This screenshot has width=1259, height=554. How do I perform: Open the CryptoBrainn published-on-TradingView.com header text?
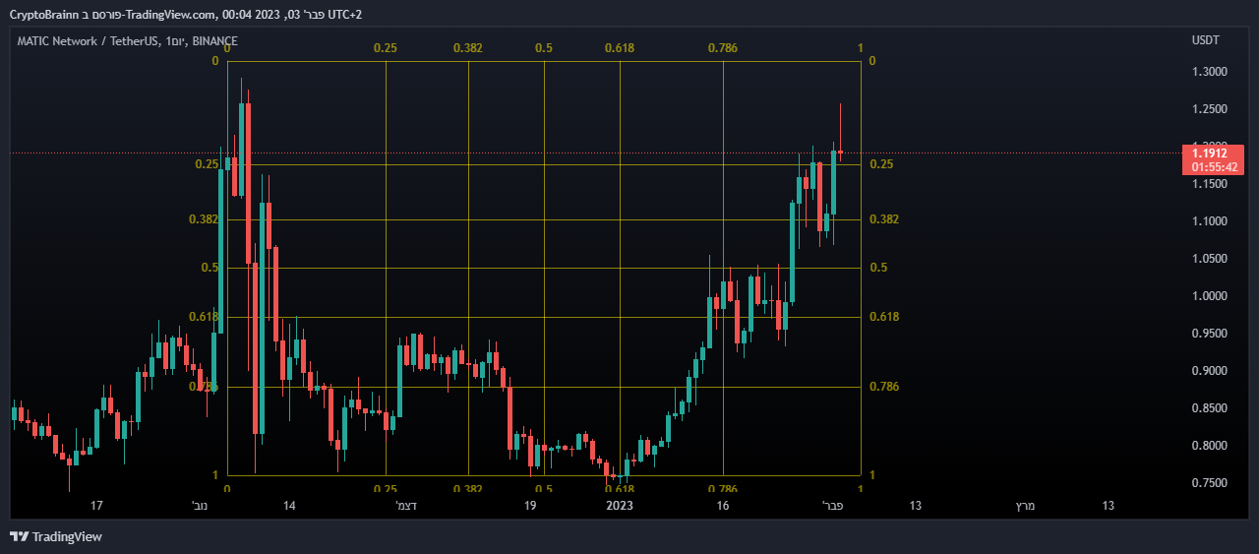point(186,14)
